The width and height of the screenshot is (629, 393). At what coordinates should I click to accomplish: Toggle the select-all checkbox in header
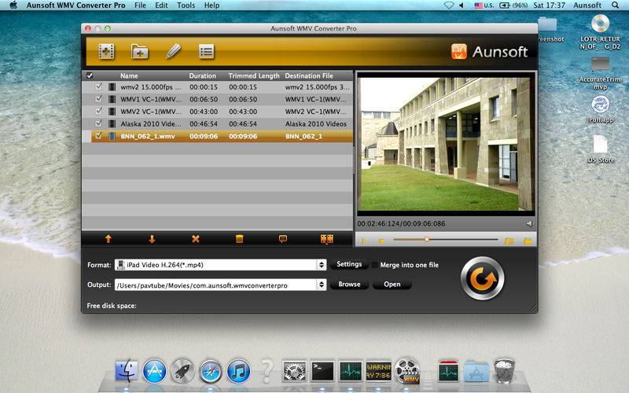click(90, 75)
